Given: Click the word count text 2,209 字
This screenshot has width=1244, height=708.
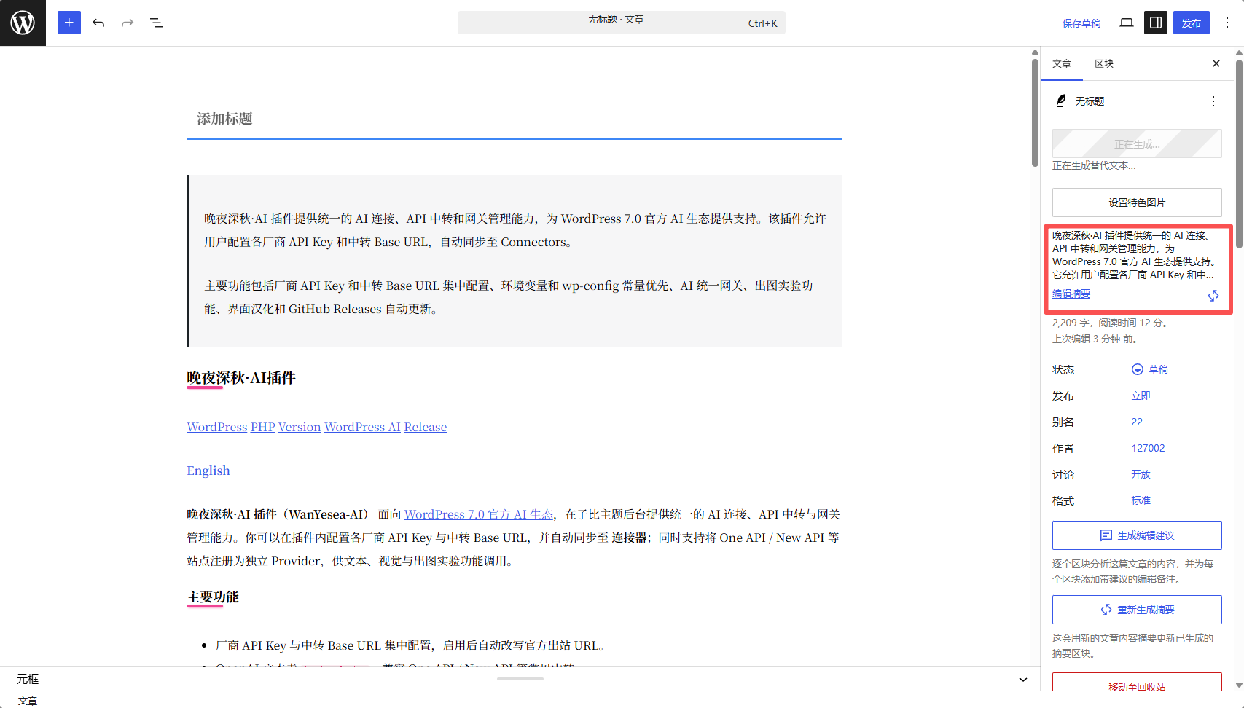Looking at the screenshot, I should 1071,323.
